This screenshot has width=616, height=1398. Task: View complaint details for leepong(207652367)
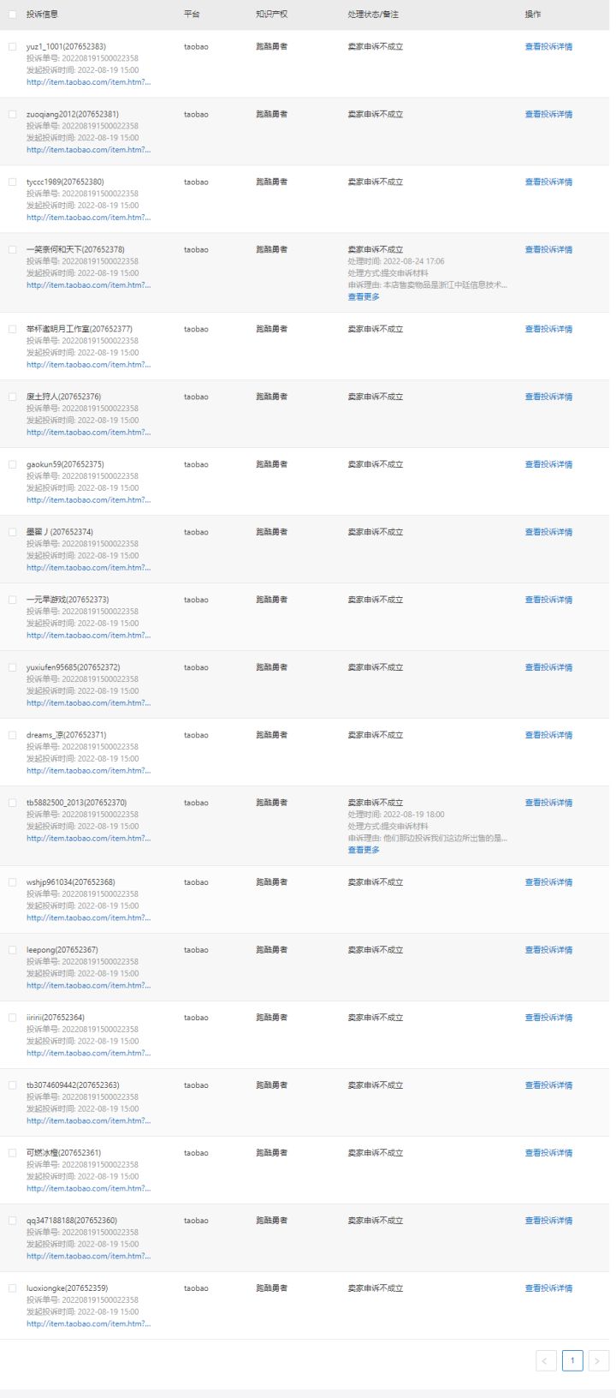[x=548, y=950]
